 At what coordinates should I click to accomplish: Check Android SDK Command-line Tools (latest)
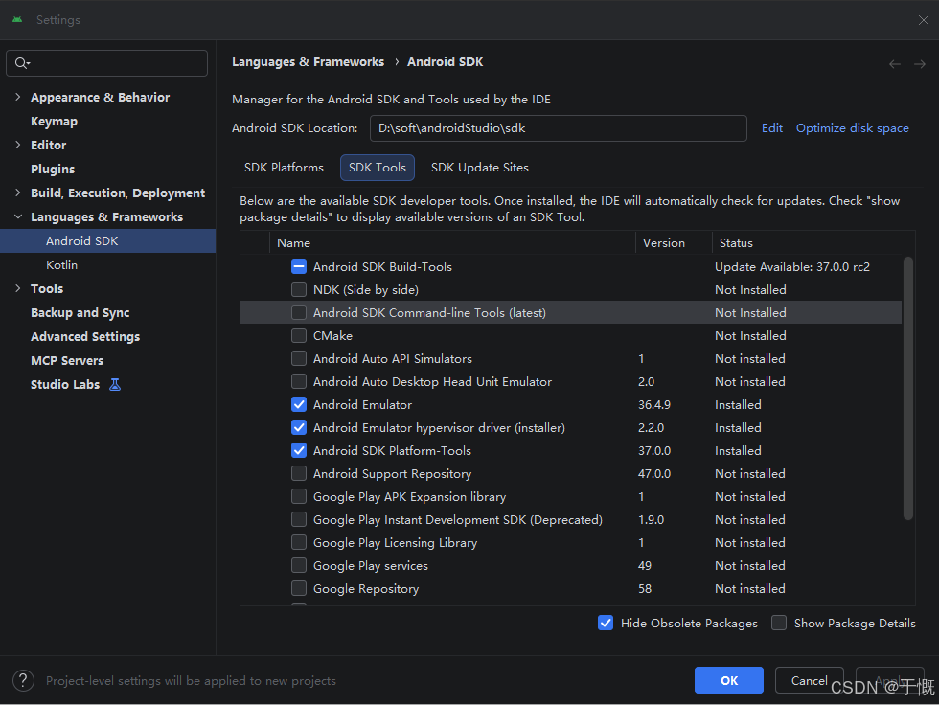coord(299,312)
